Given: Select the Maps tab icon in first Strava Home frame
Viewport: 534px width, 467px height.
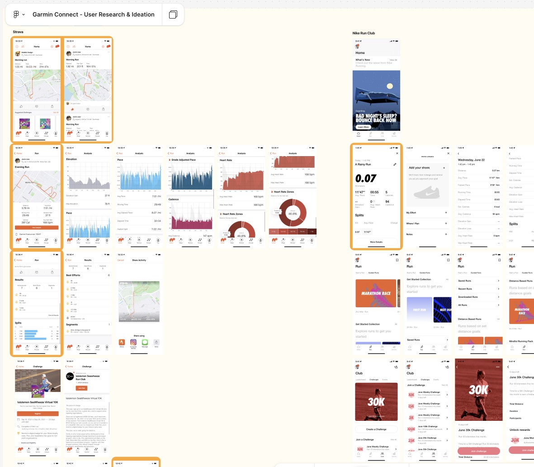Looking at the screenshot, I should [27, 133].
